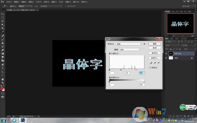The image size is (197, 123).
Task: Open the Edit menu
Action: 16,2
